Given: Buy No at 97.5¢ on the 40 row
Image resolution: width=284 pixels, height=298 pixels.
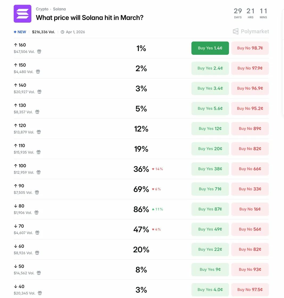Looking at the screenshot, I should [x=250, y=289].
